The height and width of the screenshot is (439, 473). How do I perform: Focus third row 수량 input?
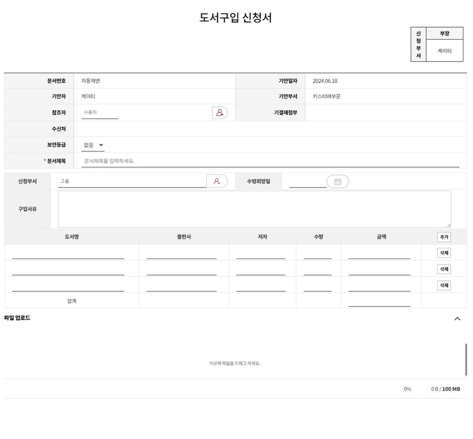click(317, 286)
